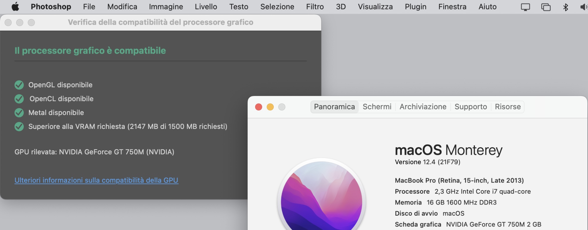The image size is (588, 230).
Task: Click the '2,3 GHz Intel Core i7 quad-core' value
Action: point(483,192)
